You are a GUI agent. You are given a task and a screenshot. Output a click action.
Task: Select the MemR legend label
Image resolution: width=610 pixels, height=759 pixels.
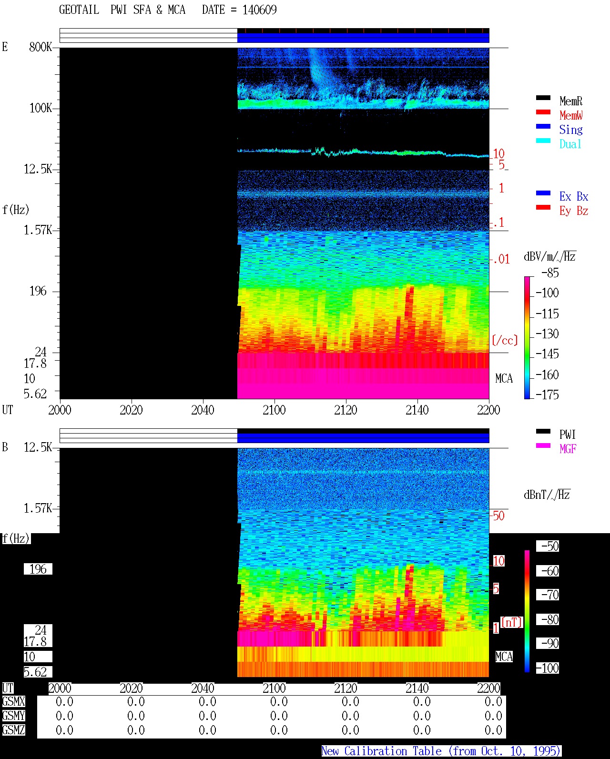pyautogui.click(x=571, y=101)
